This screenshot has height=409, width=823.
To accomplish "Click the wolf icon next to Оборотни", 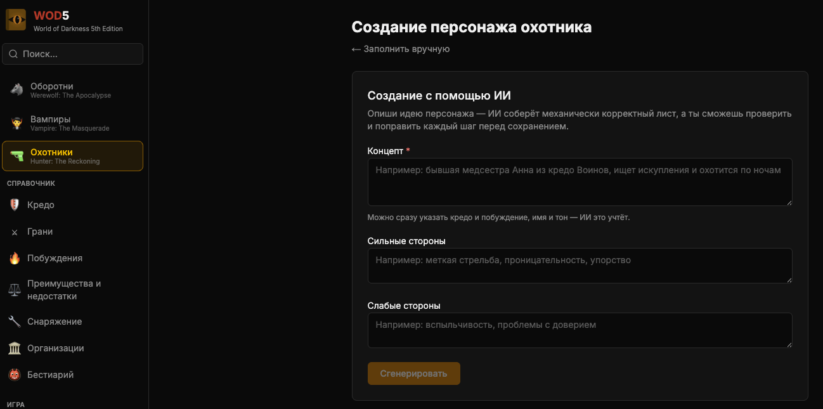I will tap(16, 90).
